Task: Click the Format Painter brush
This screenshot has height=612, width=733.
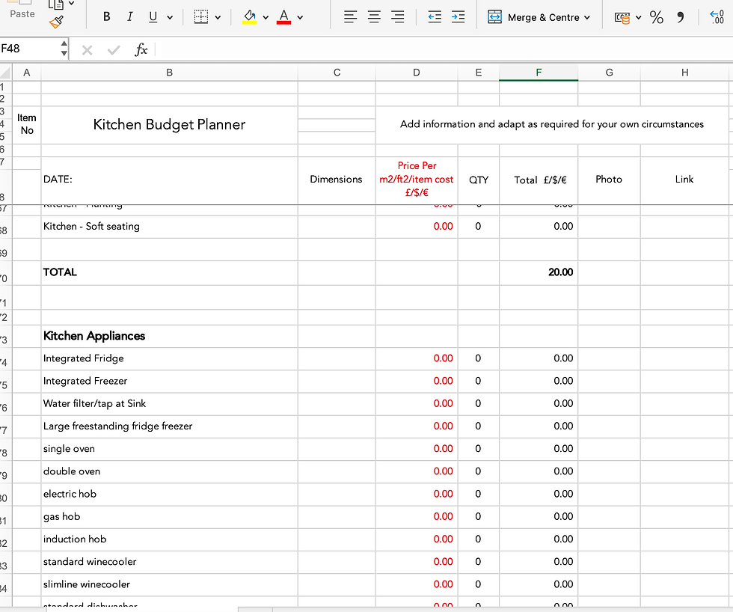Action: [56, 22]
